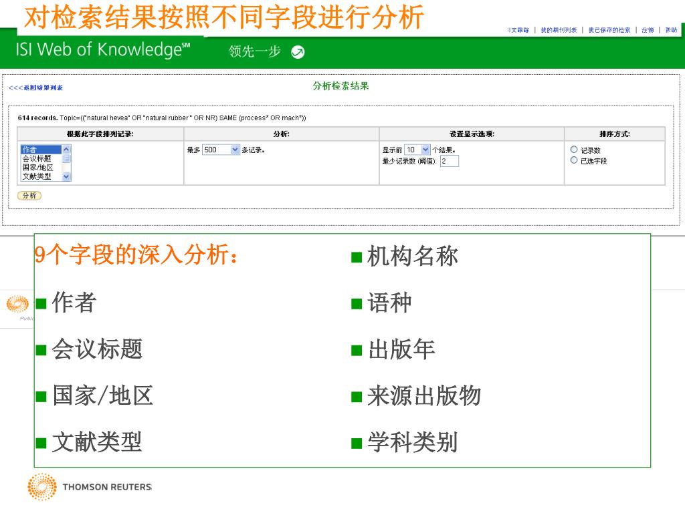Click the 9个字段的深入分析 heading
Image resolution: width=685 pixels, height=513 pixels.
click(136, 254)
